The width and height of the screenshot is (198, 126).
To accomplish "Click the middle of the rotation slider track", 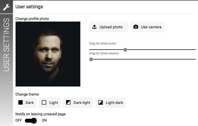I will (x=143, y=59).
